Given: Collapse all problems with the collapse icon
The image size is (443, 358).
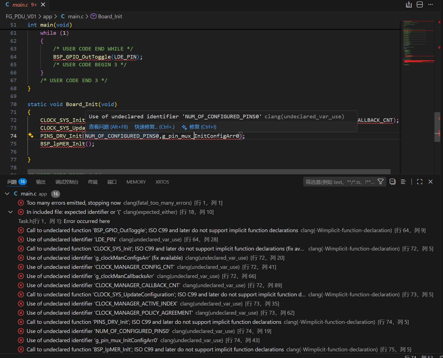Looking at the screenshot, I should click(x=392, y=182).
